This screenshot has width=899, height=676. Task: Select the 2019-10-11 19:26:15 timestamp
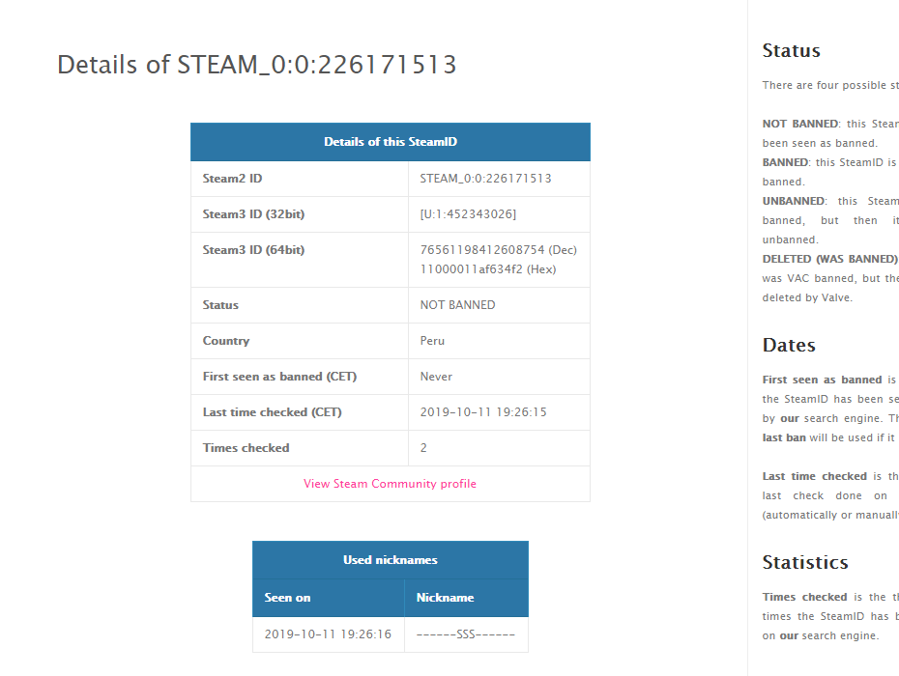[x=483, y=412]
